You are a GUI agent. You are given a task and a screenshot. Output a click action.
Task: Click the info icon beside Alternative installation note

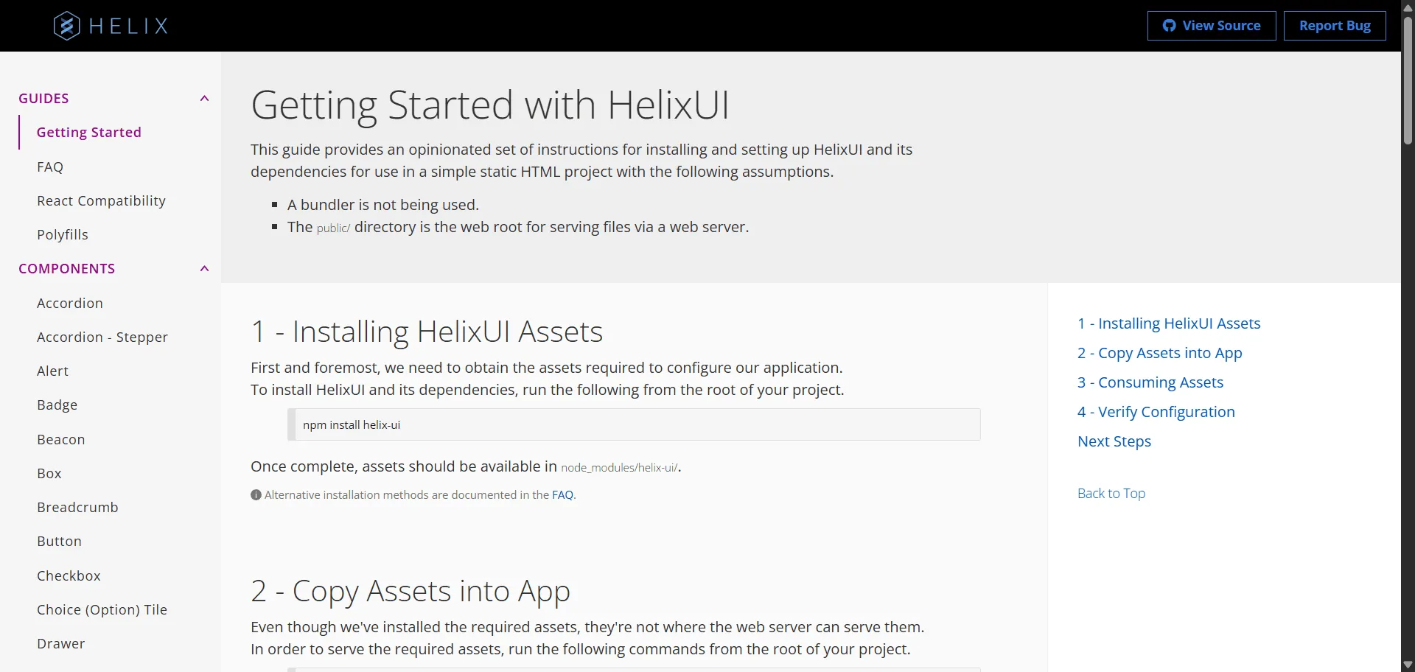(256, 495)
